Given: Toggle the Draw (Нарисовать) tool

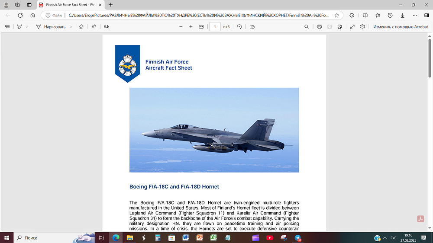Looking at the screenshot, I should (x=51, y=27).
